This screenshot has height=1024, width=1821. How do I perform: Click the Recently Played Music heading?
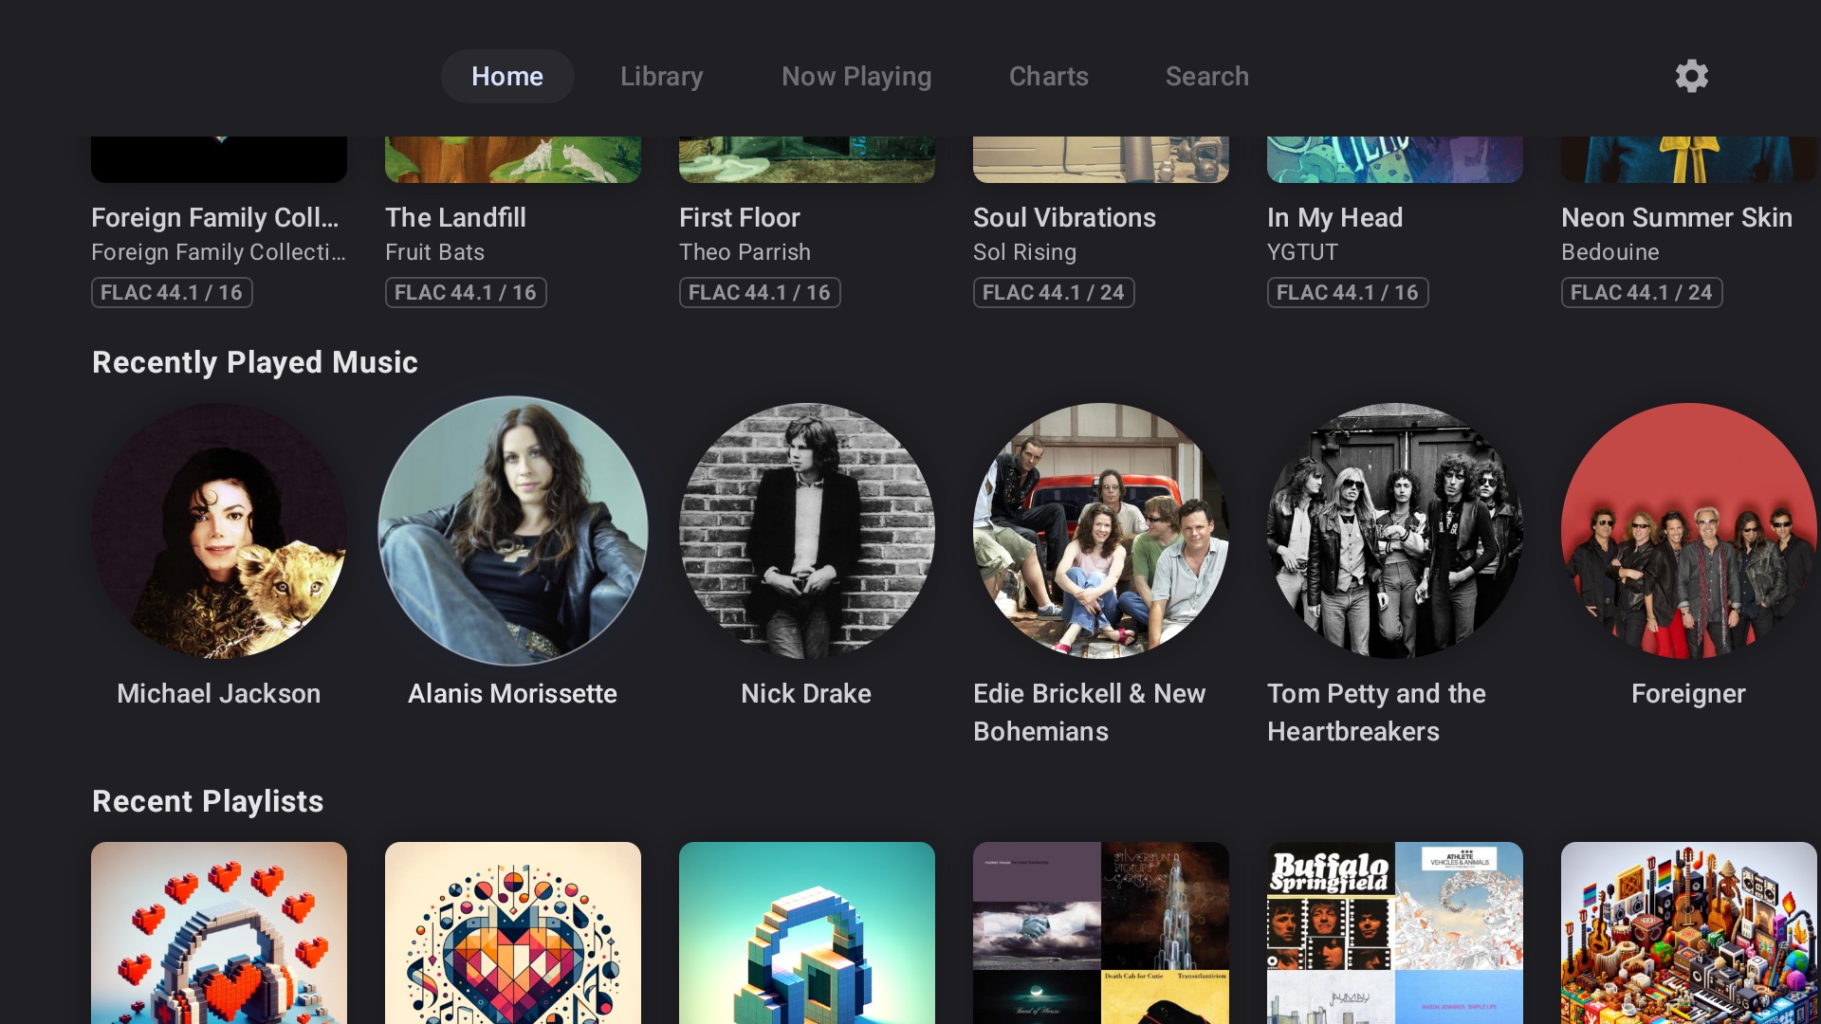click(255, 362)
